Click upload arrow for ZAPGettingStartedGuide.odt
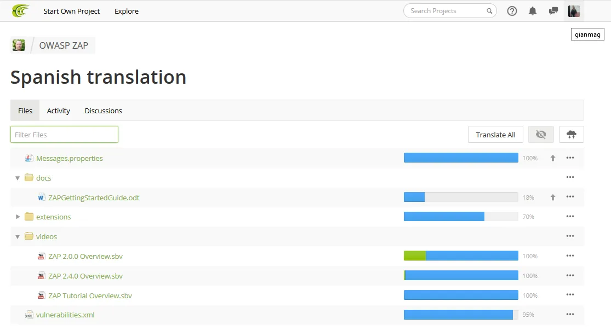Screen dimensions: 611x330 pyautogui.click(x=552, y=198)
